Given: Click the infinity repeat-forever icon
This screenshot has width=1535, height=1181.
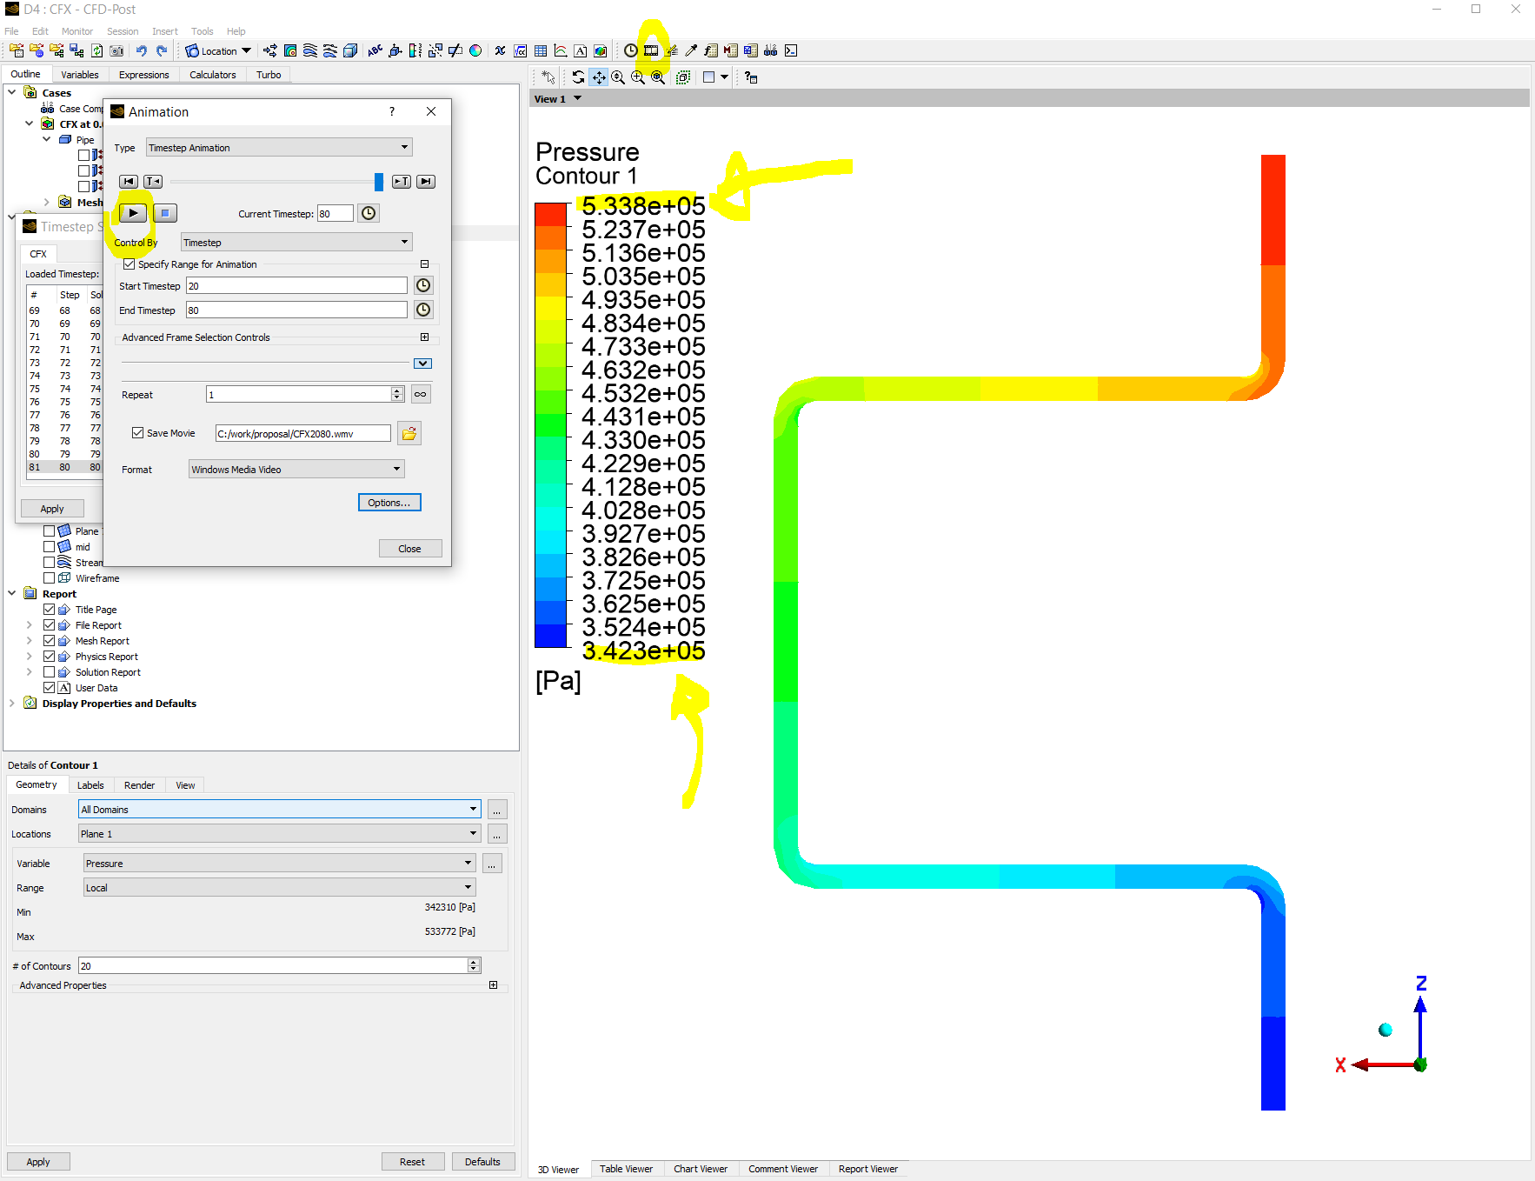Looking at the screenshot, I should (x=421, y=395).
